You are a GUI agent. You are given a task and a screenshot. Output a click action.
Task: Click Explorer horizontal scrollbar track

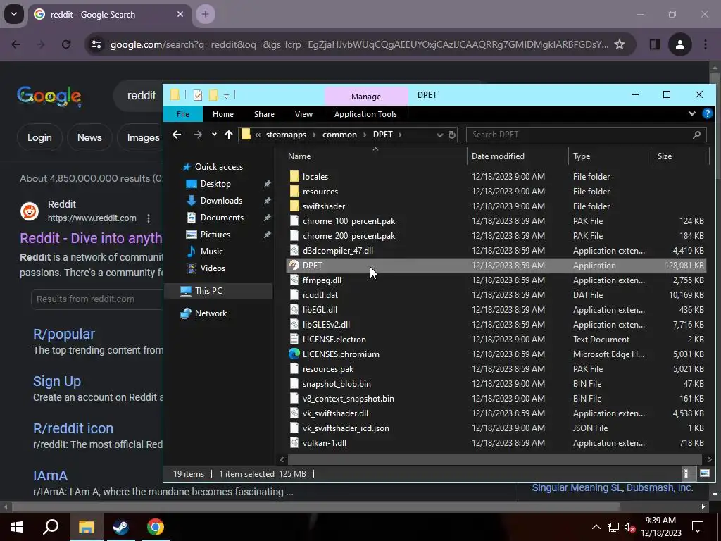tap(495, 459)
